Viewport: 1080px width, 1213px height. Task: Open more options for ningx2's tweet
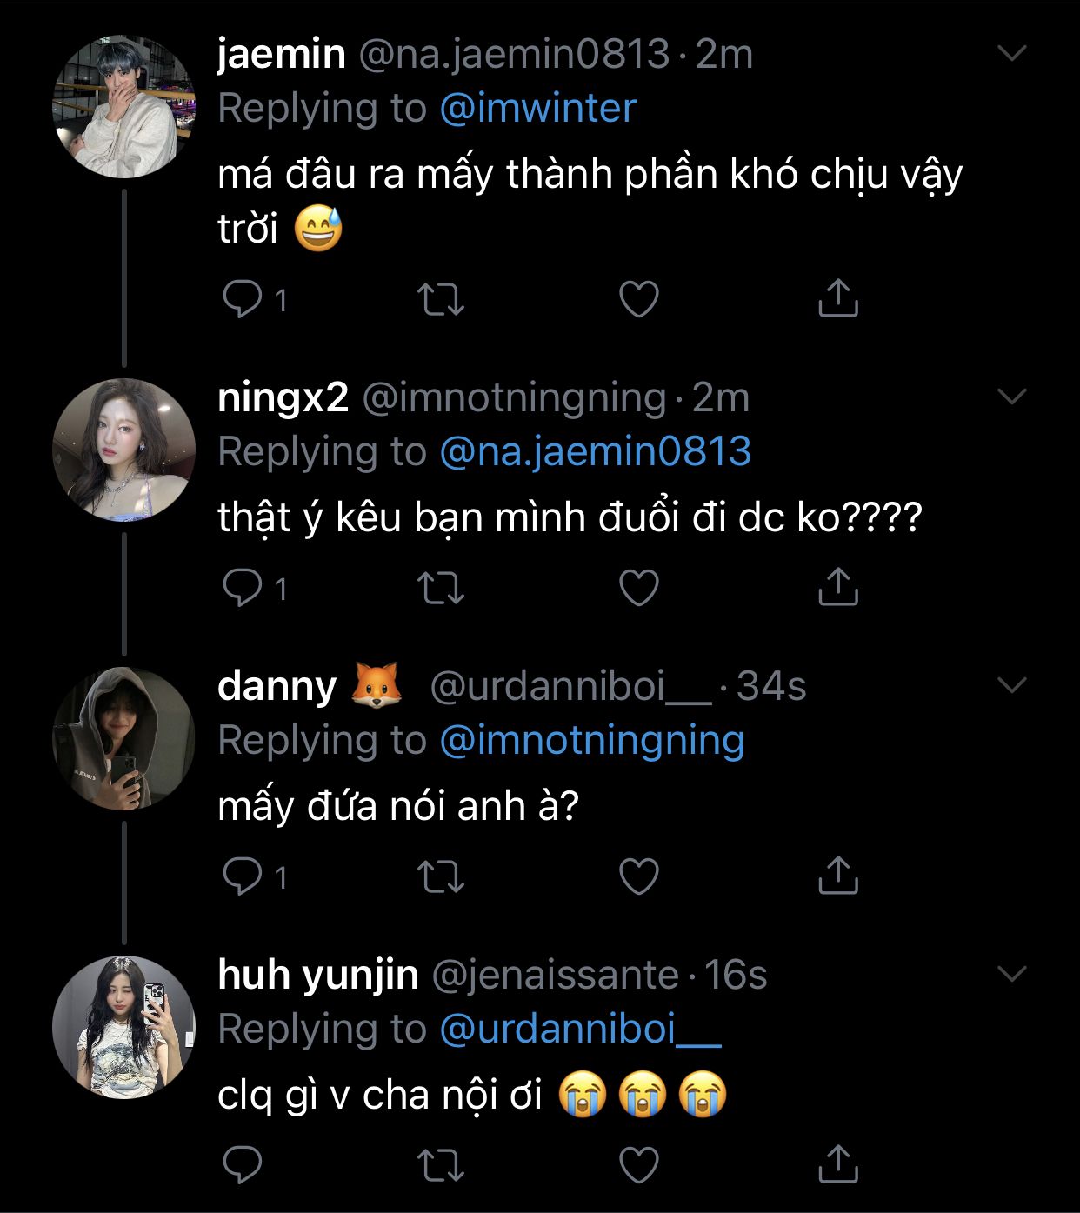point(1012,397)
